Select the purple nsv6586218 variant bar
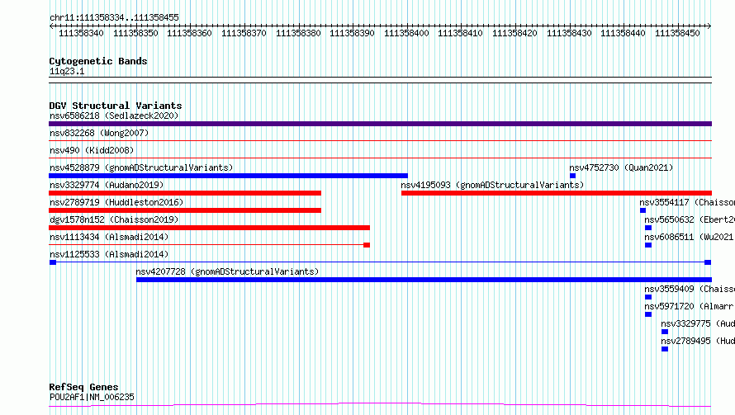The width and height of the screenshot is (735, 415). [380, 124]
